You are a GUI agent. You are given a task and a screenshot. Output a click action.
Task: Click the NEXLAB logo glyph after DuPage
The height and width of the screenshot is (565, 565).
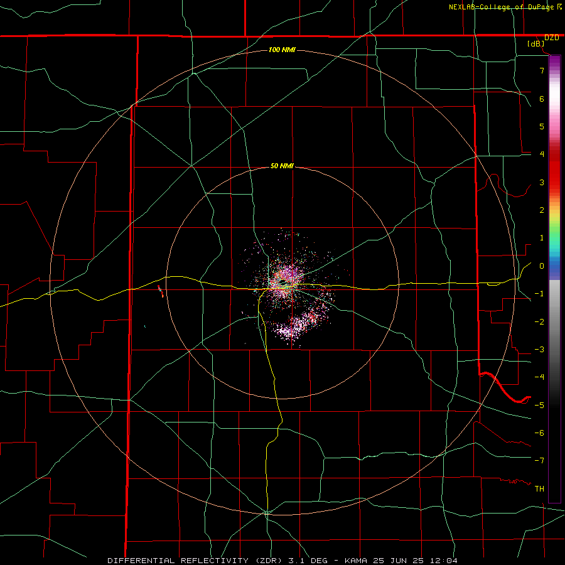click(559, 6)
